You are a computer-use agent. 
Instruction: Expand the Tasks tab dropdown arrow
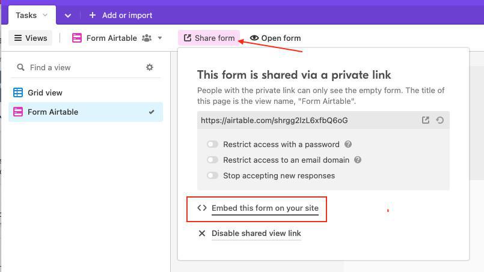45,15
